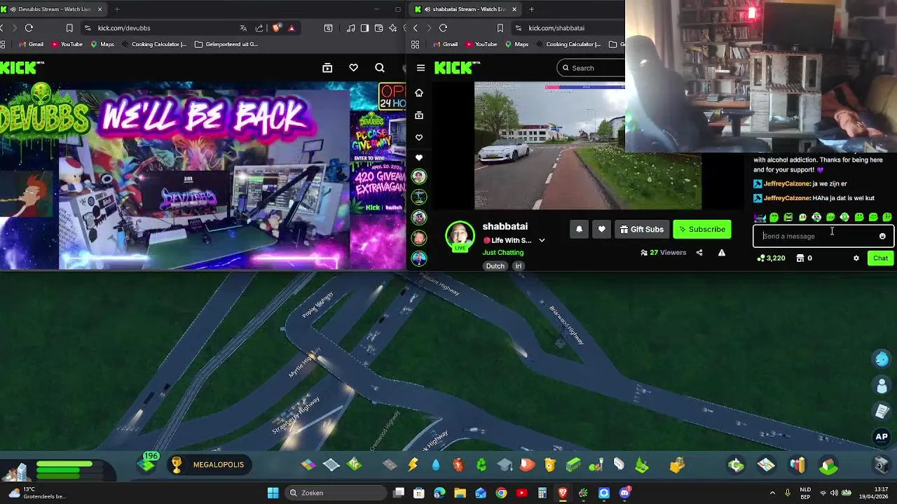
Task: Open following heart in devubbs Kick header
Action: coord(353,68)
